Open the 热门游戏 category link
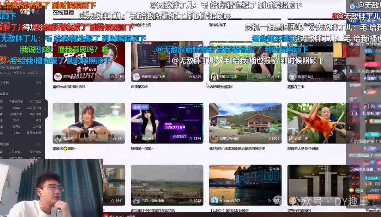This screenshot has height=217, width=381. point(35,102)
